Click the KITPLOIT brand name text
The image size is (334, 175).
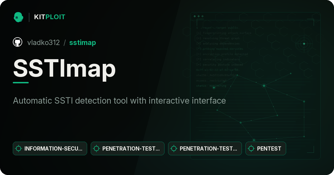[x=50, y=17]
